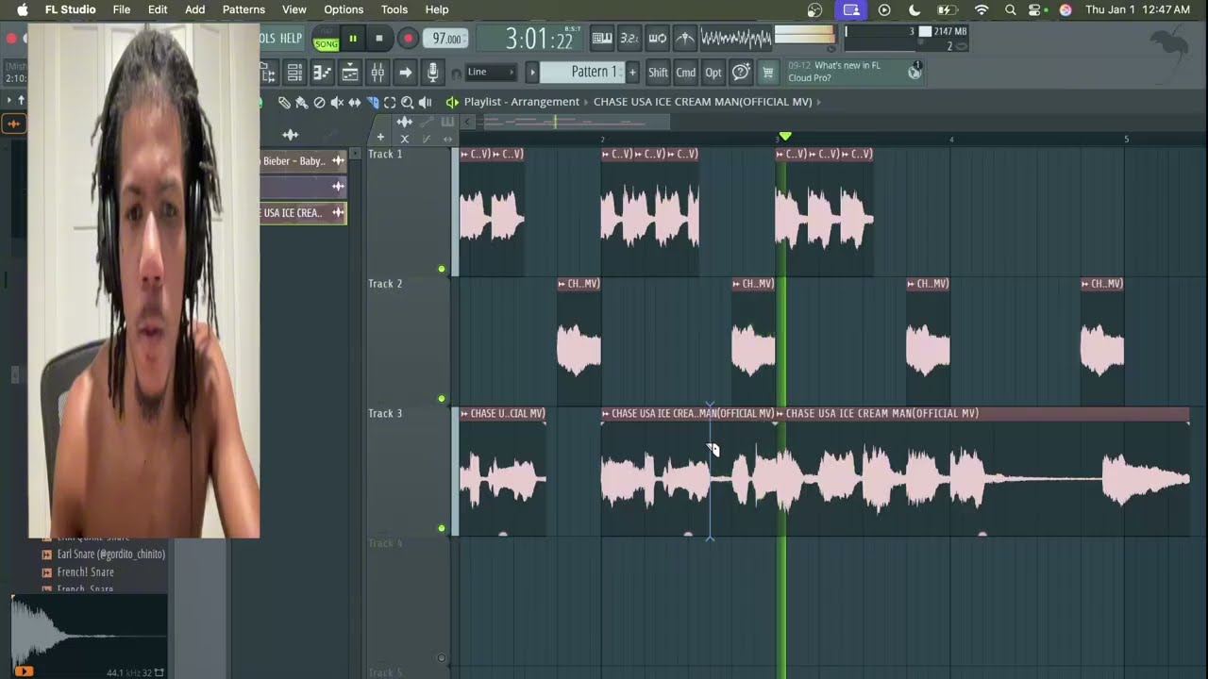
Task: Select the Paint brush tool in playlist
Action: [x=302, y=102]
